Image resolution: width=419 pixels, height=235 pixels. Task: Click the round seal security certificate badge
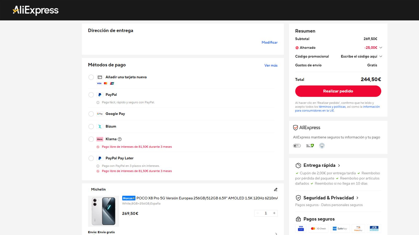322,146
